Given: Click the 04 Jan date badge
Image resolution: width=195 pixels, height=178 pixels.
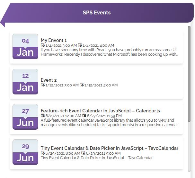Looking at the screenshot, I should pos(25,46).
